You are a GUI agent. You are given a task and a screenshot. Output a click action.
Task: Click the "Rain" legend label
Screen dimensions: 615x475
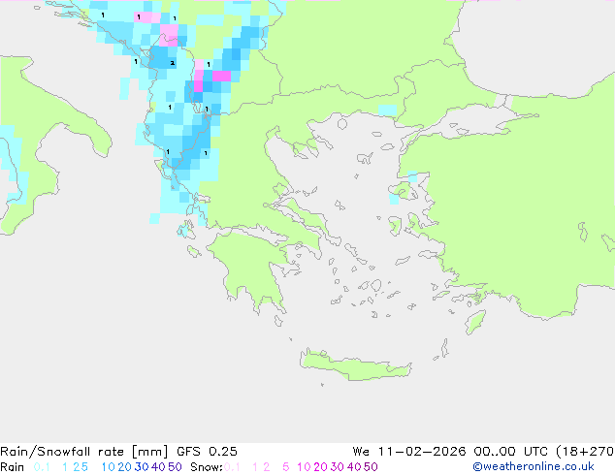pos(13,467)
